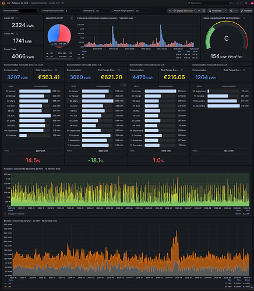Open the share options dropdown arrow

[x=236, y=10]
